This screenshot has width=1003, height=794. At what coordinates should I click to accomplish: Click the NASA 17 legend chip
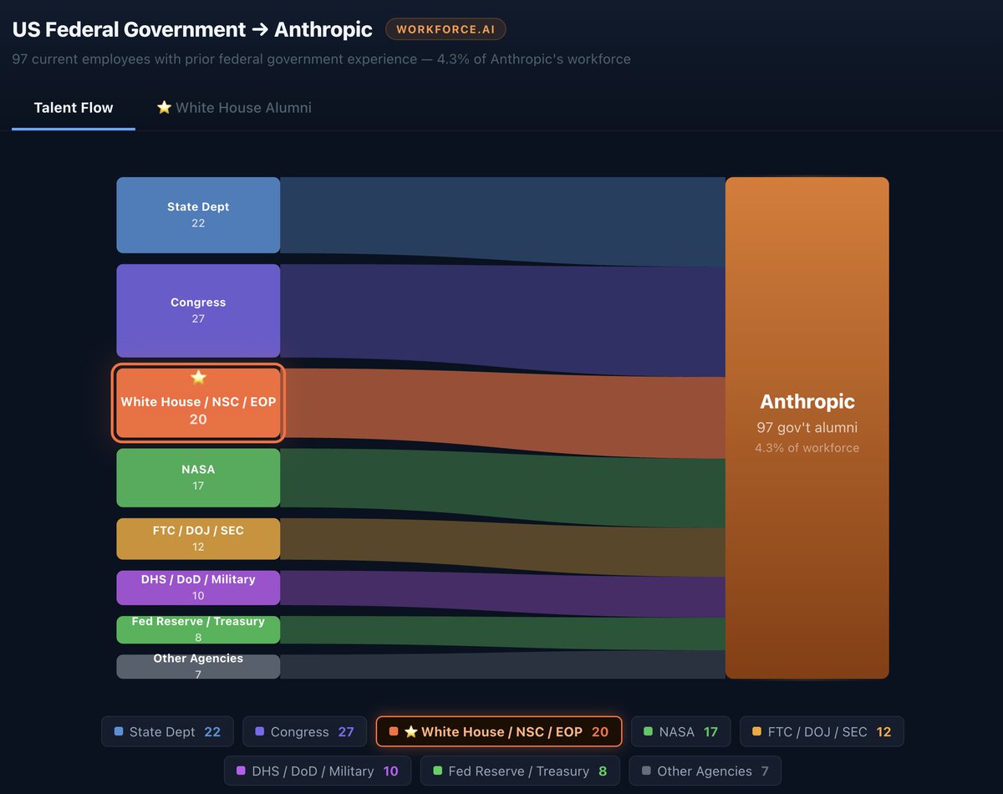point(680,732)
